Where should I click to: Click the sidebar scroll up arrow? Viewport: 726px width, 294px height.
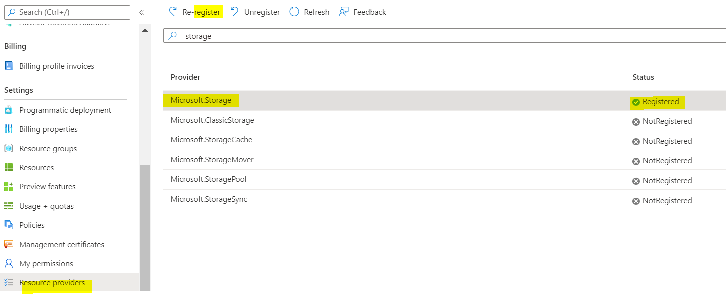(x=145, y=31)
